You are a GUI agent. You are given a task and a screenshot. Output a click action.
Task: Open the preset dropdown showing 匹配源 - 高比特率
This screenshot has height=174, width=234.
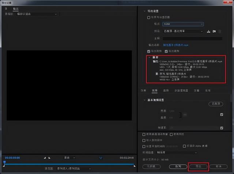pos(183,31)
